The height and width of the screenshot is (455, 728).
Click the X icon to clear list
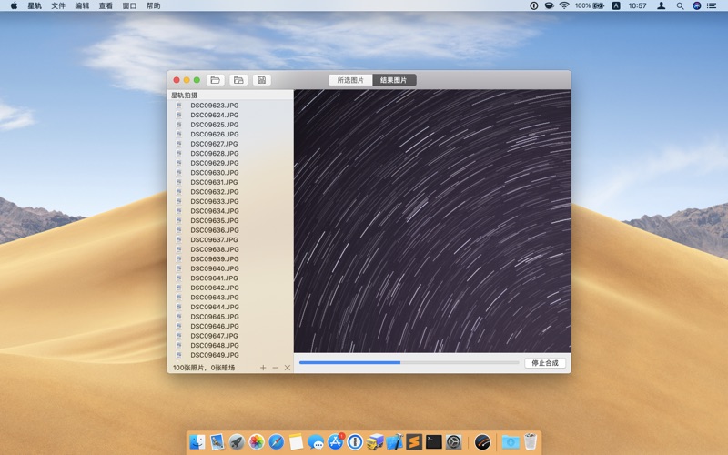[288, 368]
